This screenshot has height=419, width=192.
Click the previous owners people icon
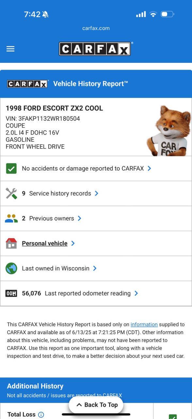pos(11,218)
